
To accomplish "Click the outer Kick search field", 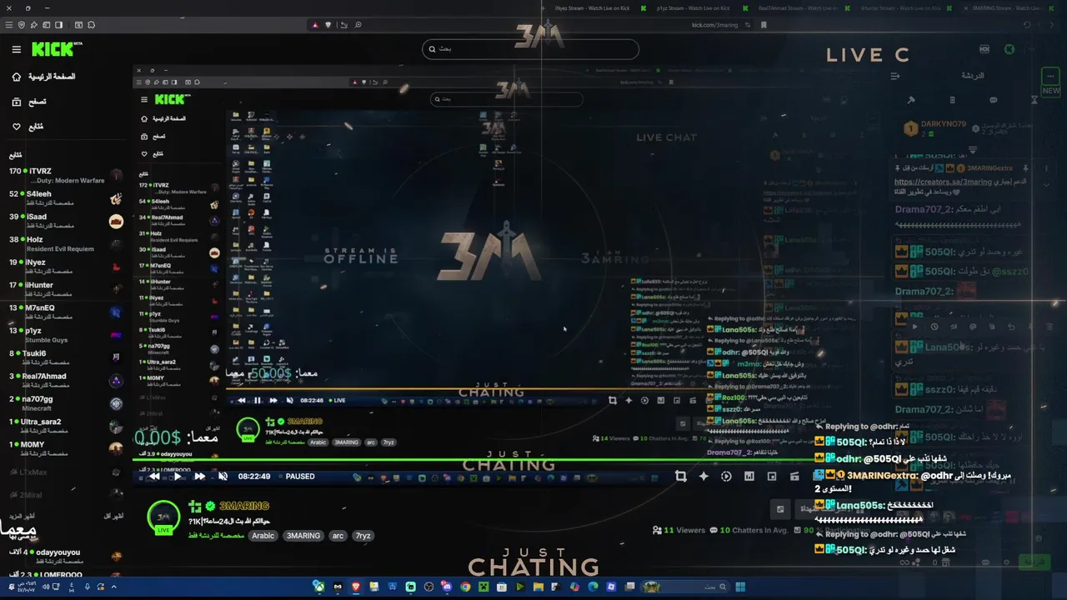I will pos(530,49).
